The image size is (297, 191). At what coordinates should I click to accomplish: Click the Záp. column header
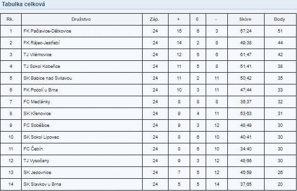[x=154, y=19]
